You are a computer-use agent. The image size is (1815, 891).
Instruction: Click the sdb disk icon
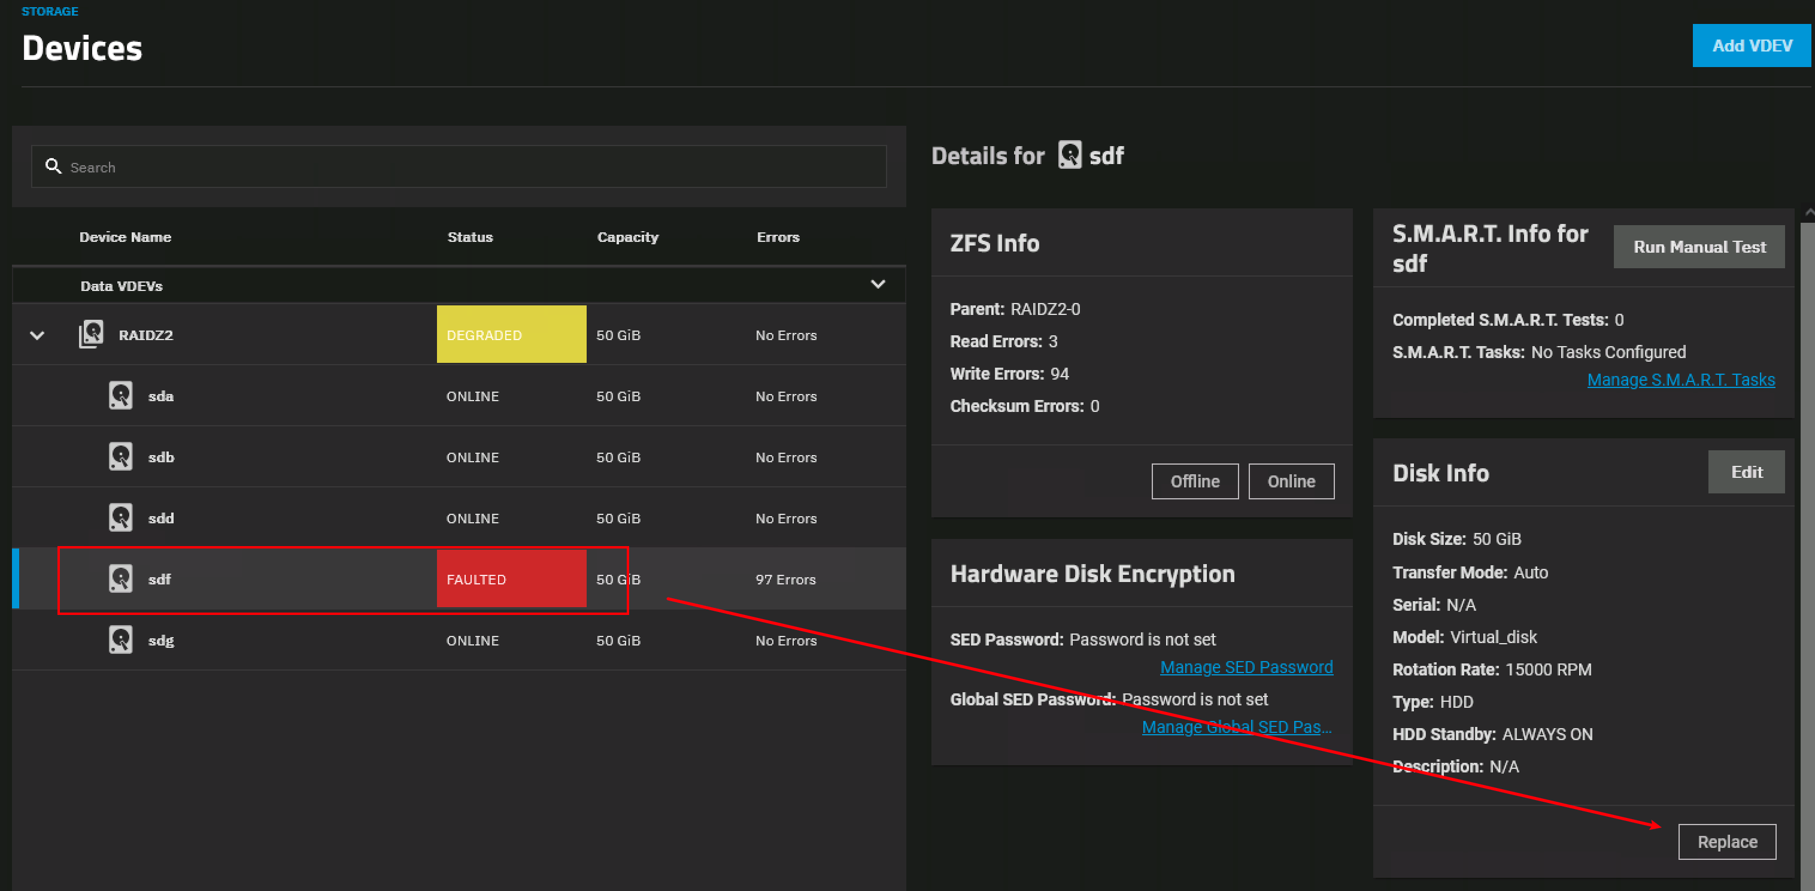(x=120, y=457)
